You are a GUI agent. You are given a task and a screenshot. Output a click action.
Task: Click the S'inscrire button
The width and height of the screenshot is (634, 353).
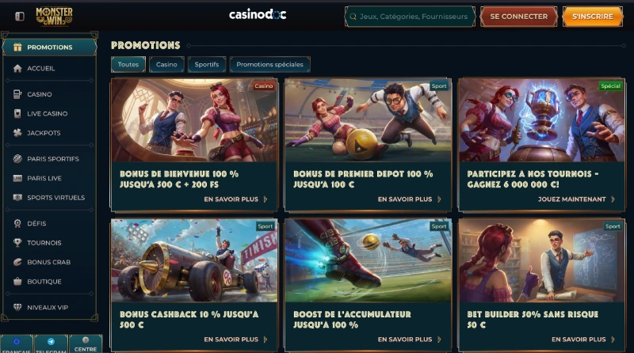593,17
